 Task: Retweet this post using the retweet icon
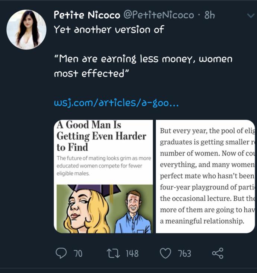pos(113,253)
